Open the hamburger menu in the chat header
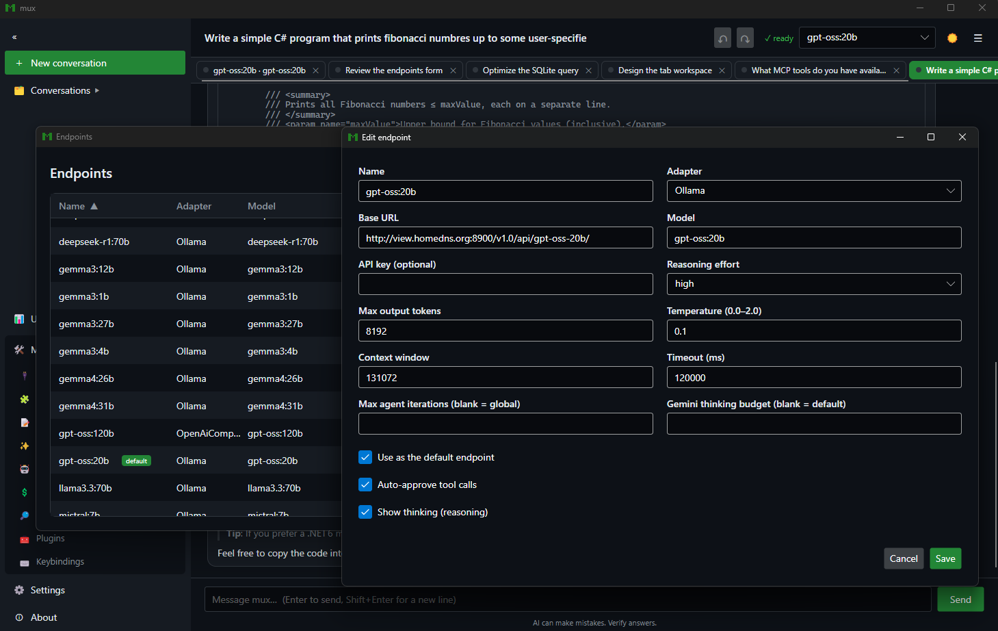Image resolution: width=998 pixels, height=631 pixels. click(978, 38)
